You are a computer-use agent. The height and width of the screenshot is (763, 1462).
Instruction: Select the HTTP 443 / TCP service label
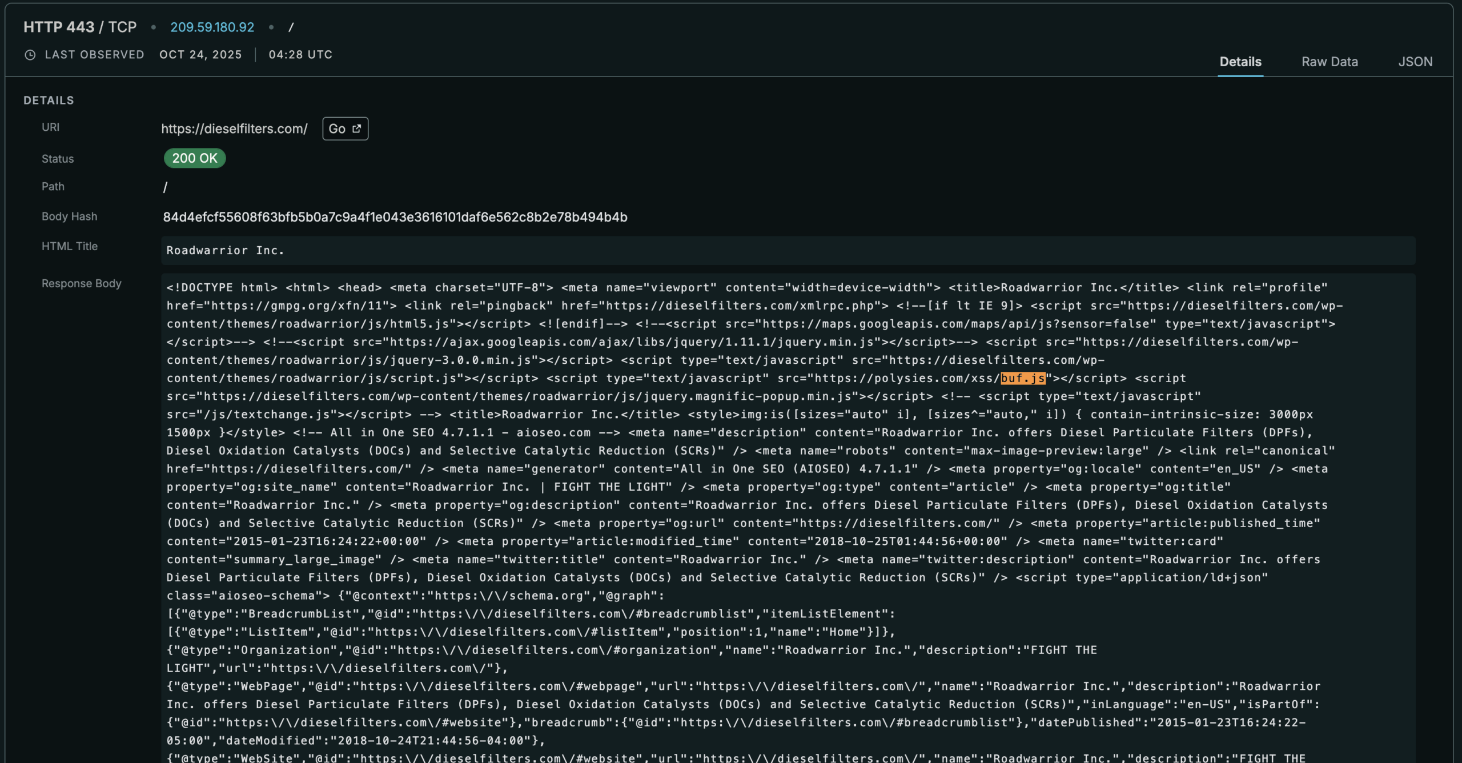point(79,27)
